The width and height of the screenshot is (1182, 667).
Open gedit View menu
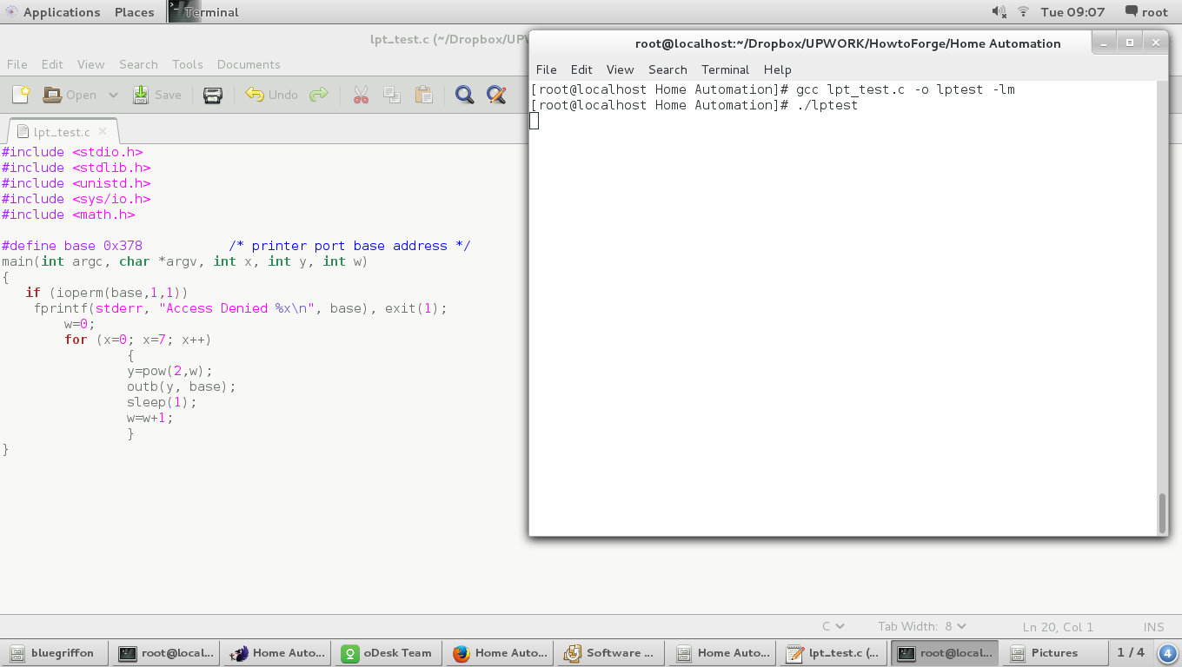pos(91,64)
